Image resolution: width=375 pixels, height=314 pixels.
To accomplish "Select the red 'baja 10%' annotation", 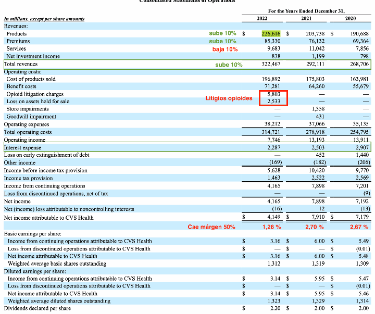I will click(224, 49).
